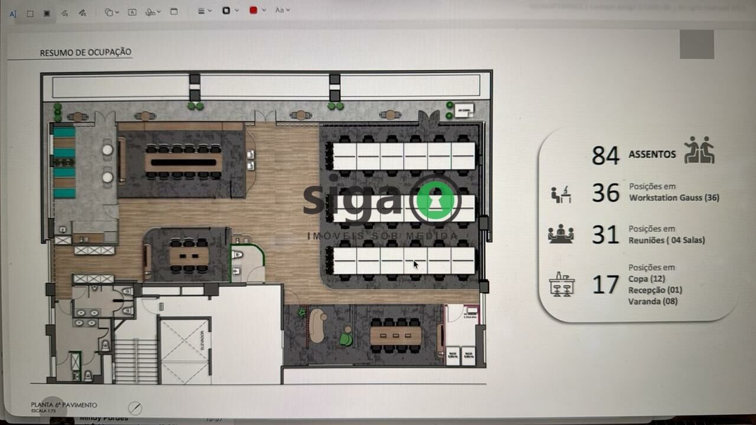
Task: Click the north compass icon on plan
Action: click(x=135, y=408)
